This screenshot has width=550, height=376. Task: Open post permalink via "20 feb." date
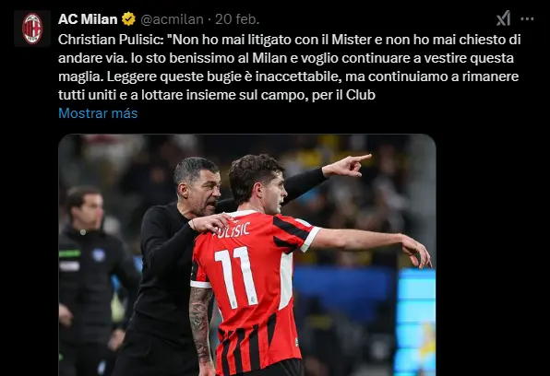coord(237,19)
